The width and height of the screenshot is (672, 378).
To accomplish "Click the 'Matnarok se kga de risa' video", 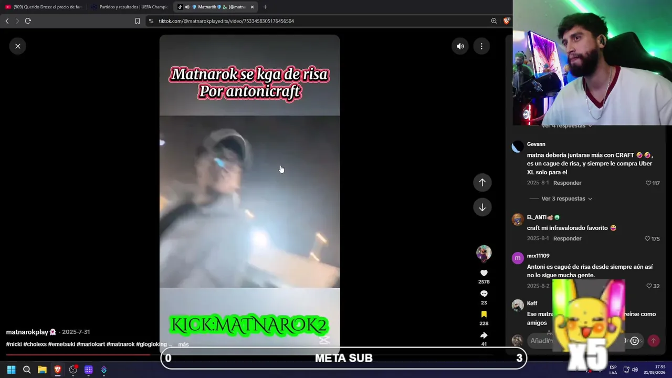I will pyautogui.click(x=250, y=194).
